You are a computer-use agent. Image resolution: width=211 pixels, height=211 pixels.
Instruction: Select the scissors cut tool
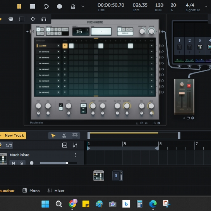coord(64,135)
